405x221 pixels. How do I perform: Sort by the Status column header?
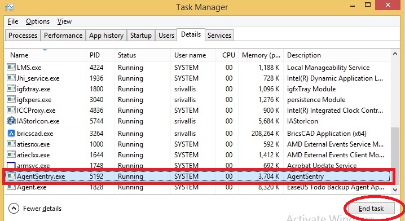(x=142, y=55)
